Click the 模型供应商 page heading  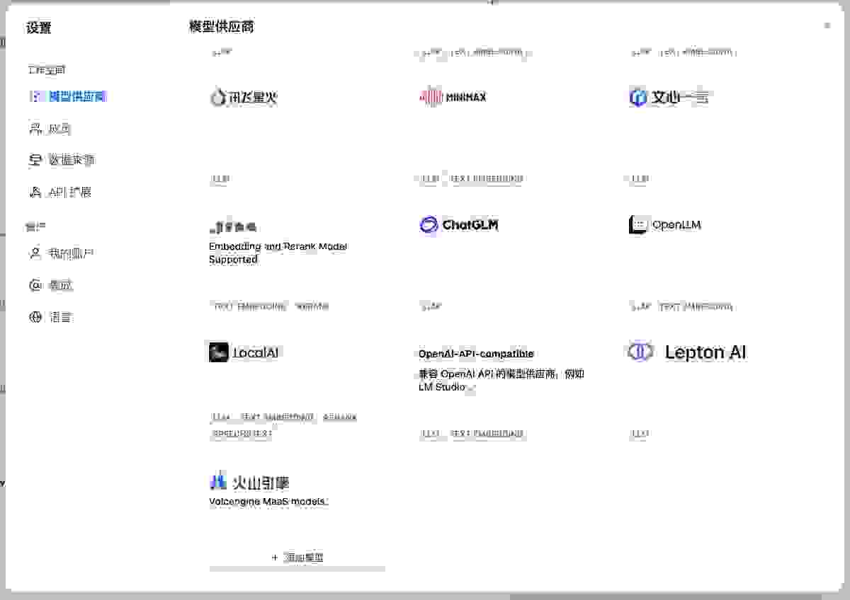click(222, 27)
